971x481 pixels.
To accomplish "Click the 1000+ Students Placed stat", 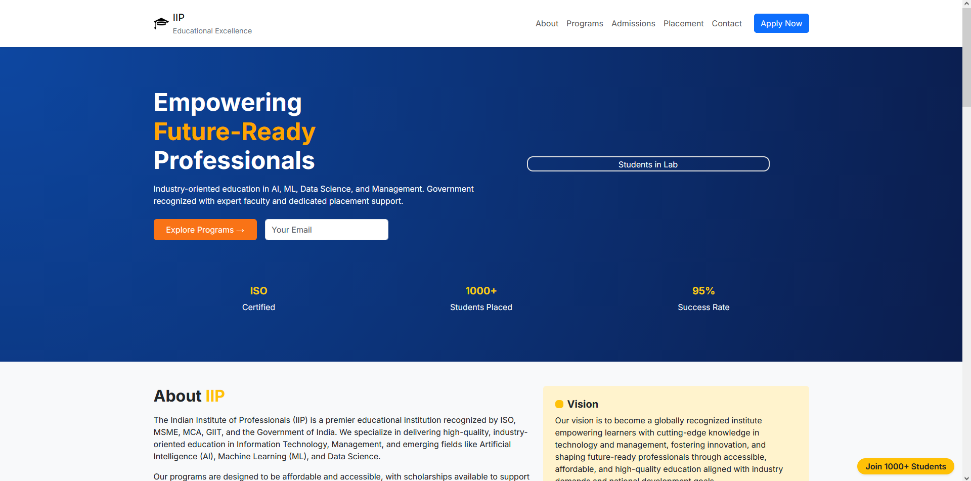I will point(481,298).
